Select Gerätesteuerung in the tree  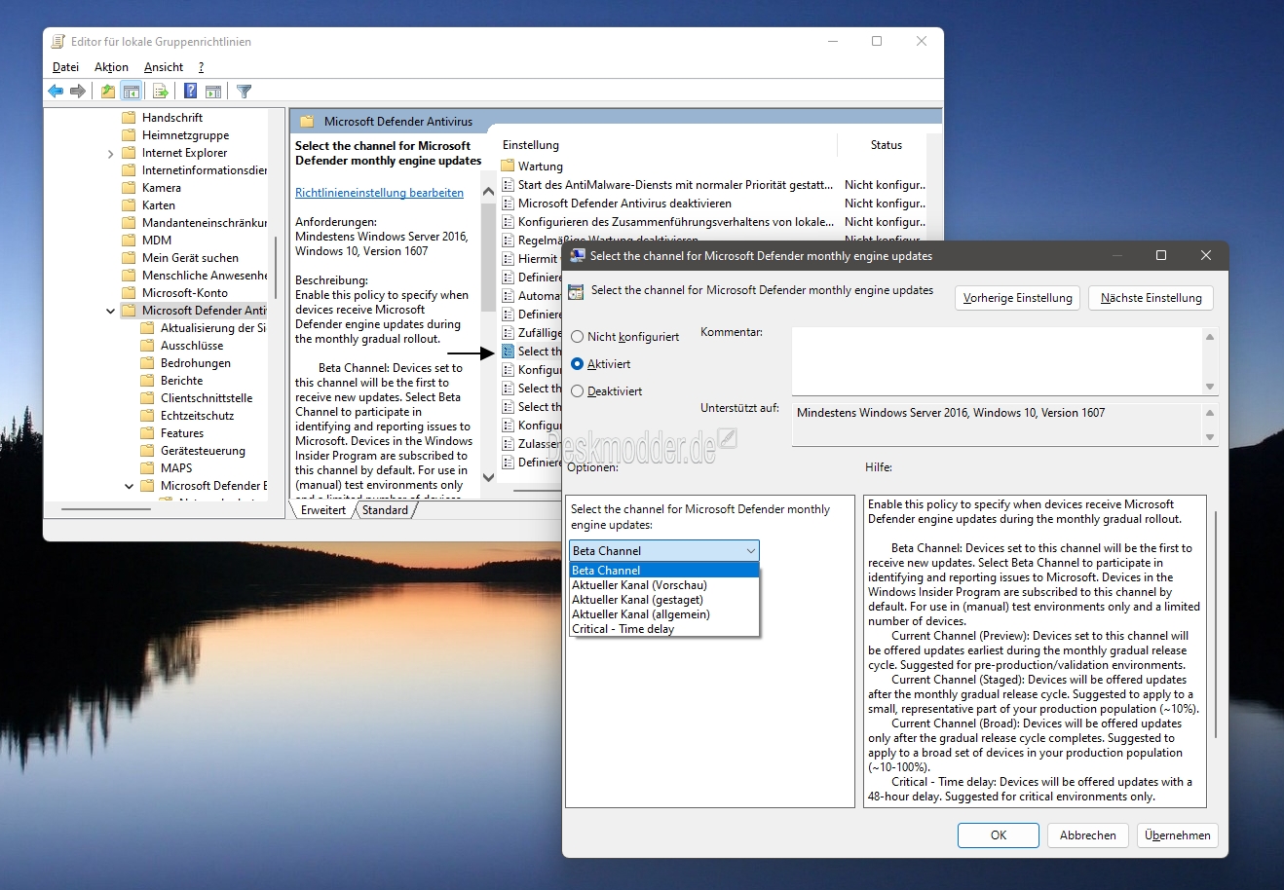(203, 451)
